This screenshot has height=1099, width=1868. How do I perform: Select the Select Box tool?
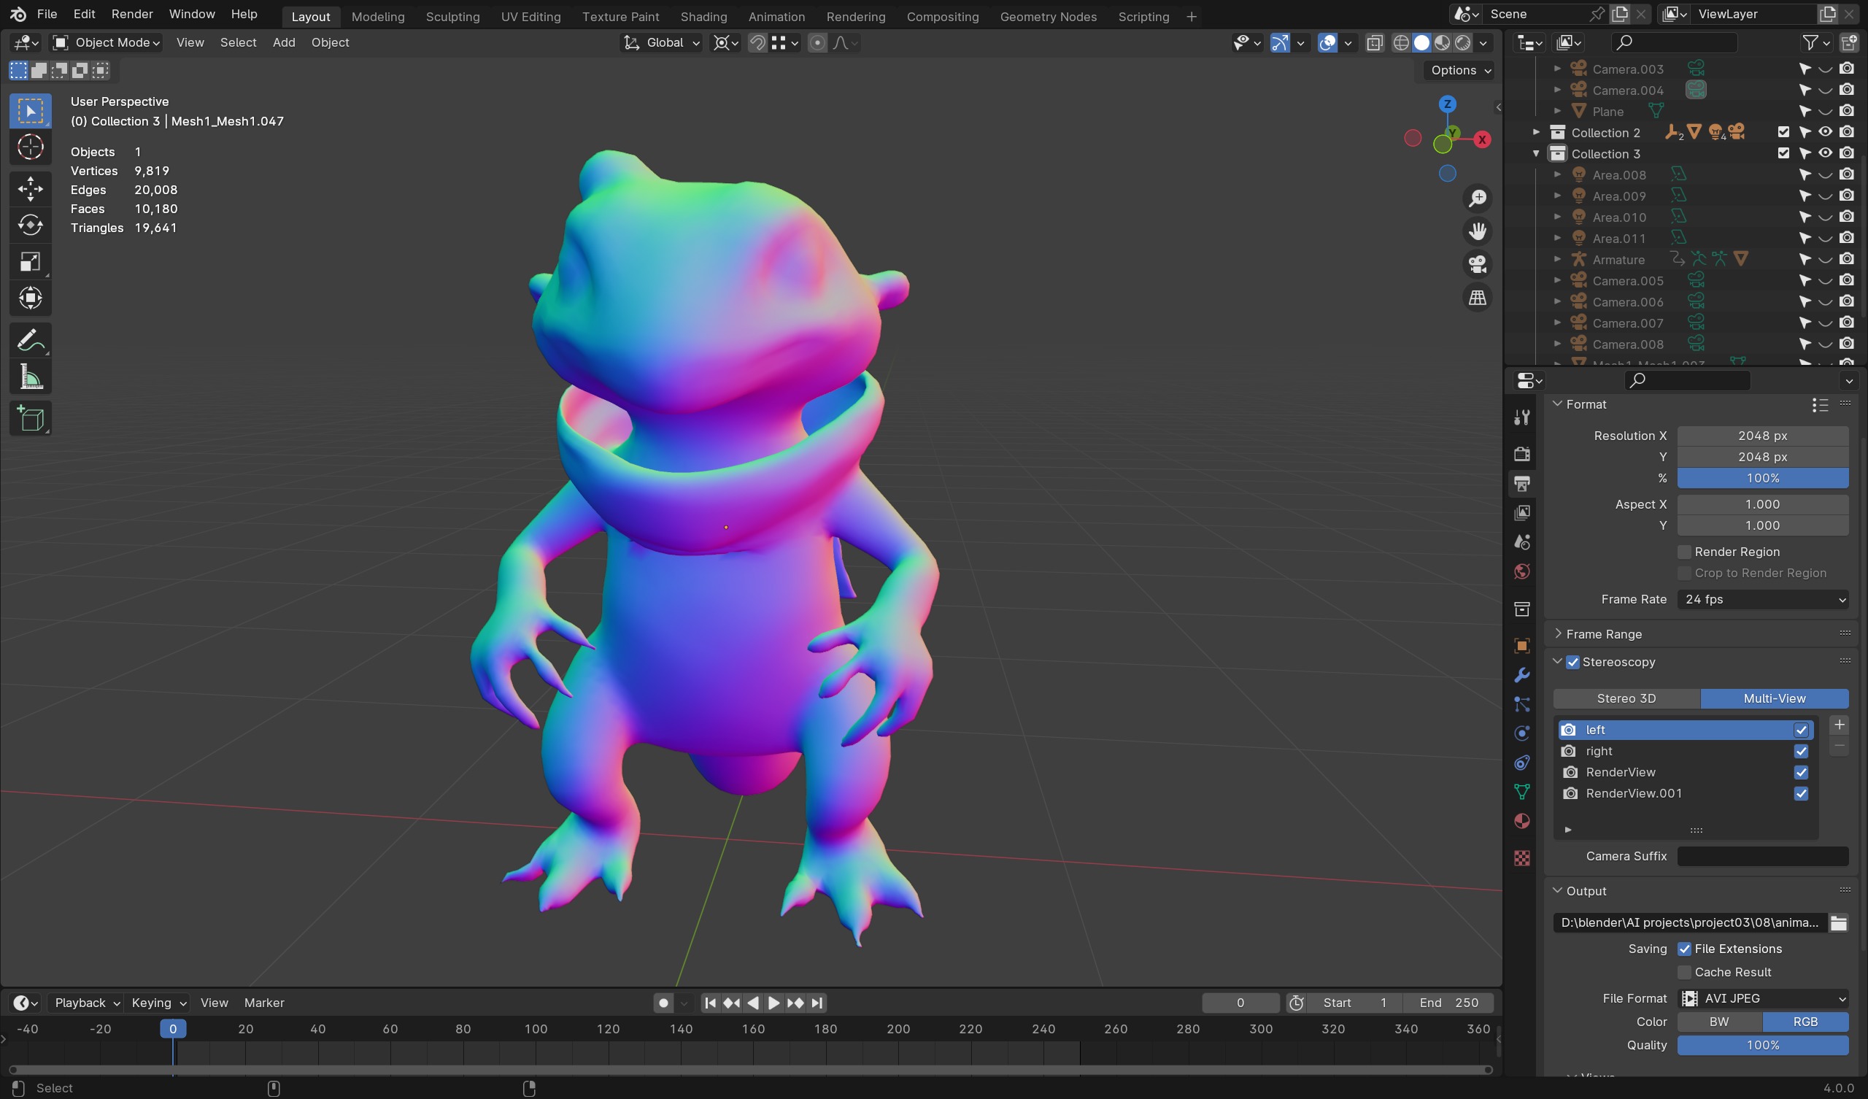tap(31, 111)
